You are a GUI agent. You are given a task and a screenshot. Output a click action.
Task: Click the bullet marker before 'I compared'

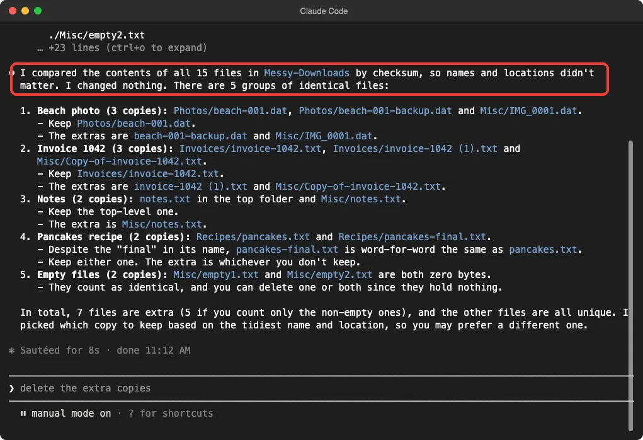point(13,73)
